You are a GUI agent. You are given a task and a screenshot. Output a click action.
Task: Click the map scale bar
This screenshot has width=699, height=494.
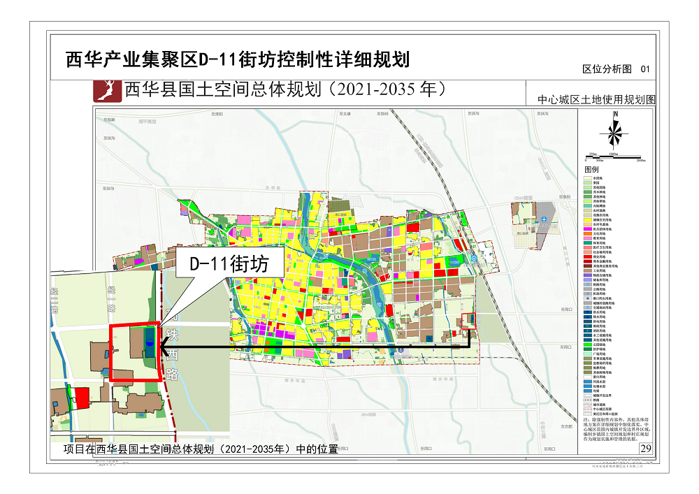click(x=614, y=157)
